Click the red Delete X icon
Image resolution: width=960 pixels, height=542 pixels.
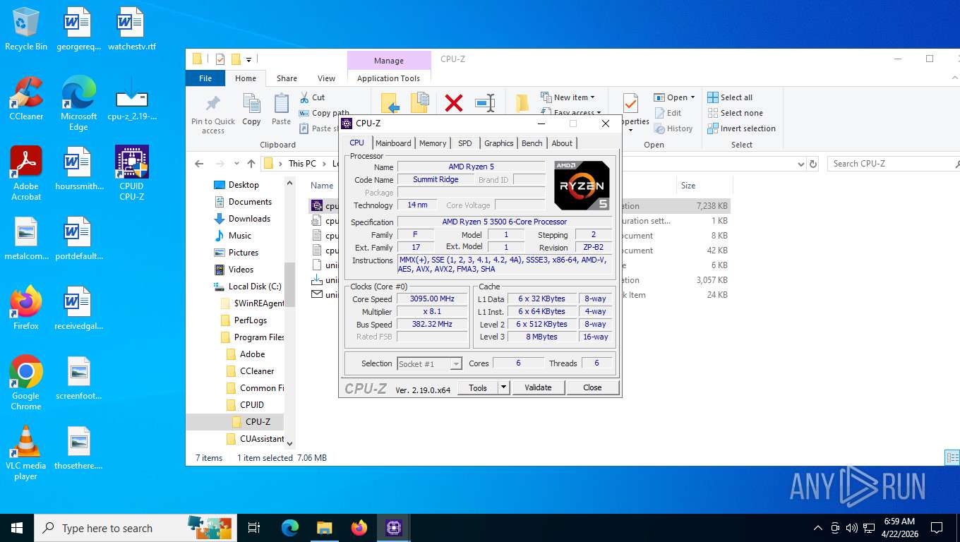pos(454,103)
